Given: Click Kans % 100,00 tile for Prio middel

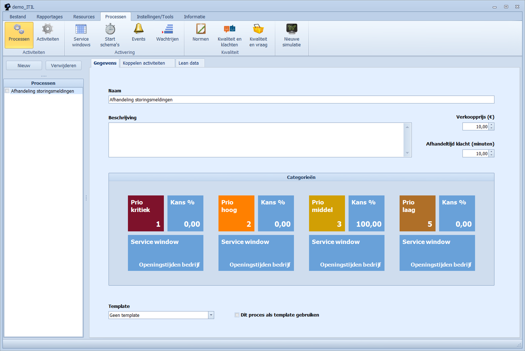Looking at the screenshot, I should [367, 213].
